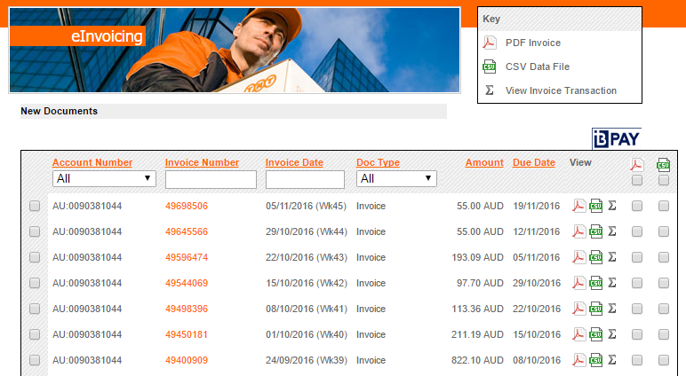Click the PDF Invoice key entry

pos(533,43)
